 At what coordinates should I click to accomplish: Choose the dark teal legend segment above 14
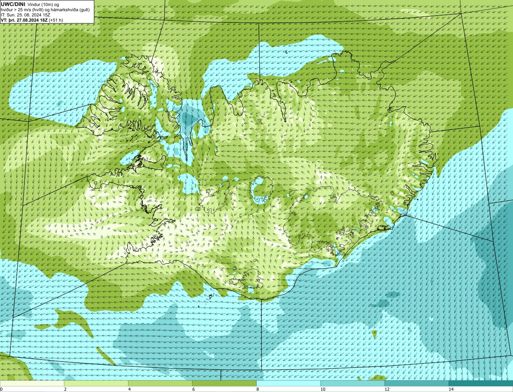click(481, 383)
